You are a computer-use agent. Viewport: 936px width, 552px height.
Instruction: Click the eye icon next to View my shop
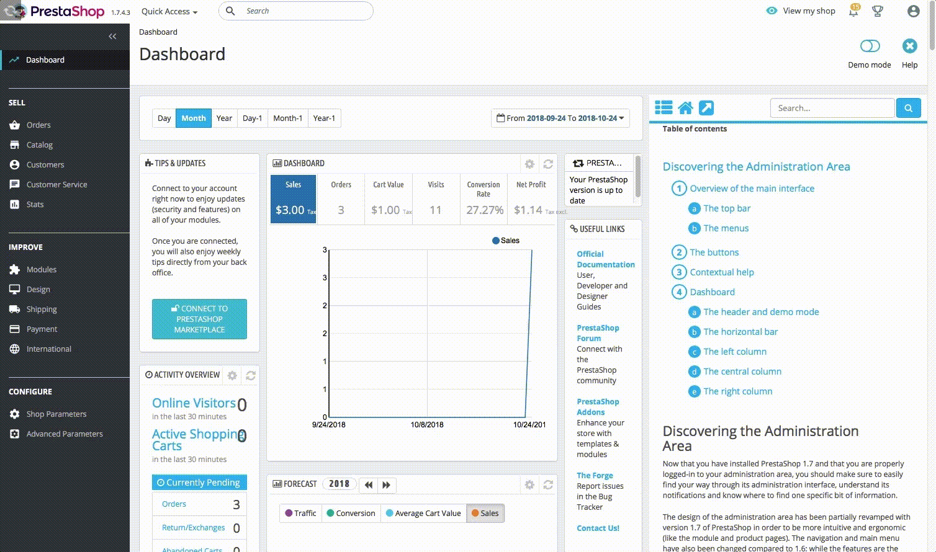tap(772, 11)
